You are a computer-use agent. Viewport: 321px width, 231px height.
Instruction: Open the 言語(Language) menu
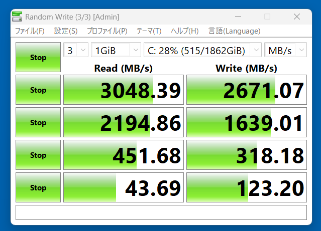coord(235,31)
